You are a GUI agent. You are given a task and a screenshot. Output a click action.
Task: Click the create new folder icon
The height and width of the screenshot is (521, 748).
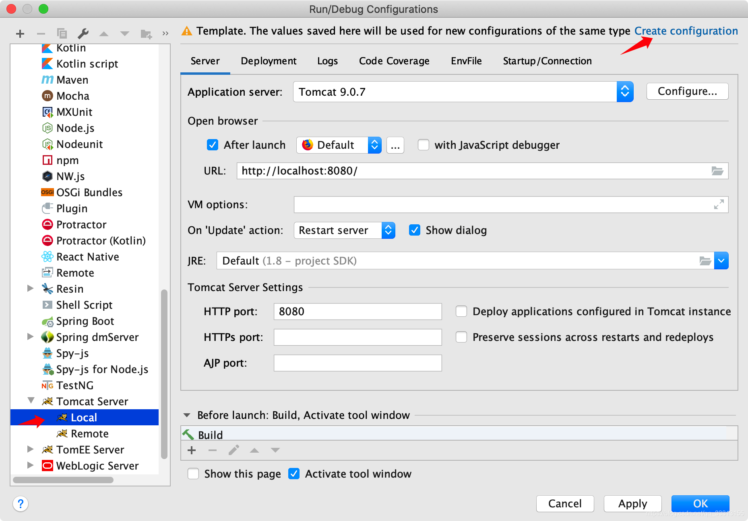pyautogui.click(x=146, y=34)
